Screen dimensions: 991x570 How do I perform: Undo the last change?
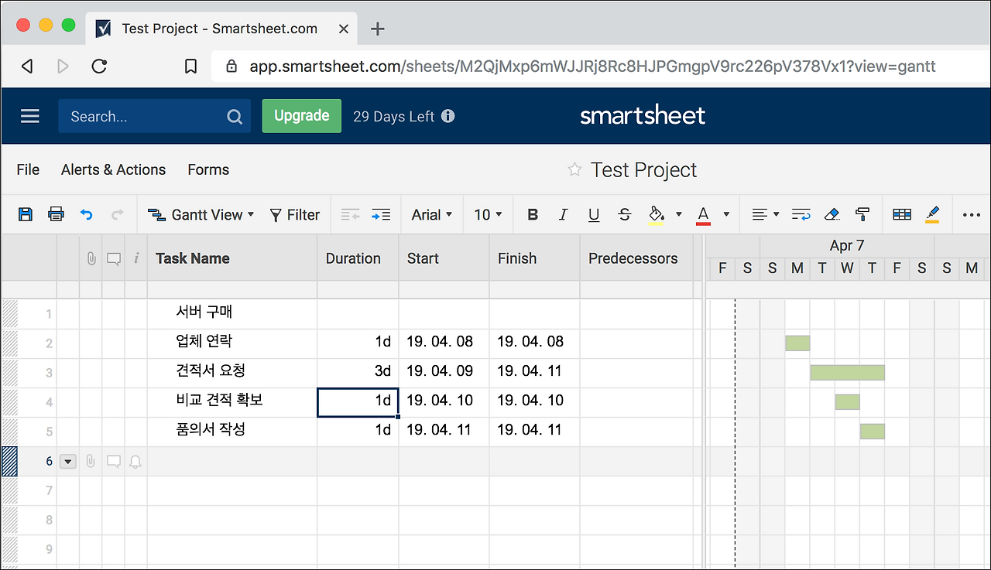(x=86, y=214)
